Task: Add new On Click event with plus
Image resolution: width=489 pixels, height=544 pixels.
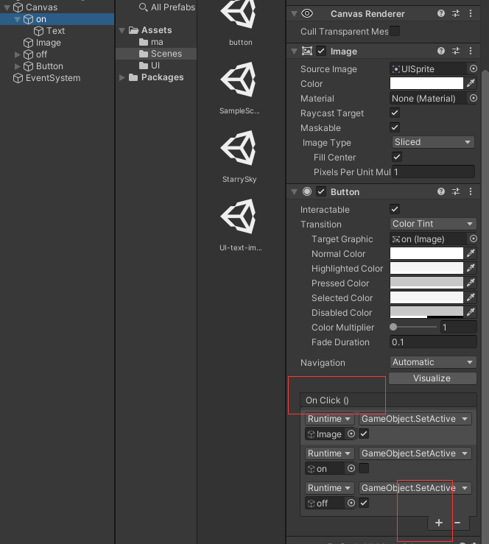Action: (439, 523)
